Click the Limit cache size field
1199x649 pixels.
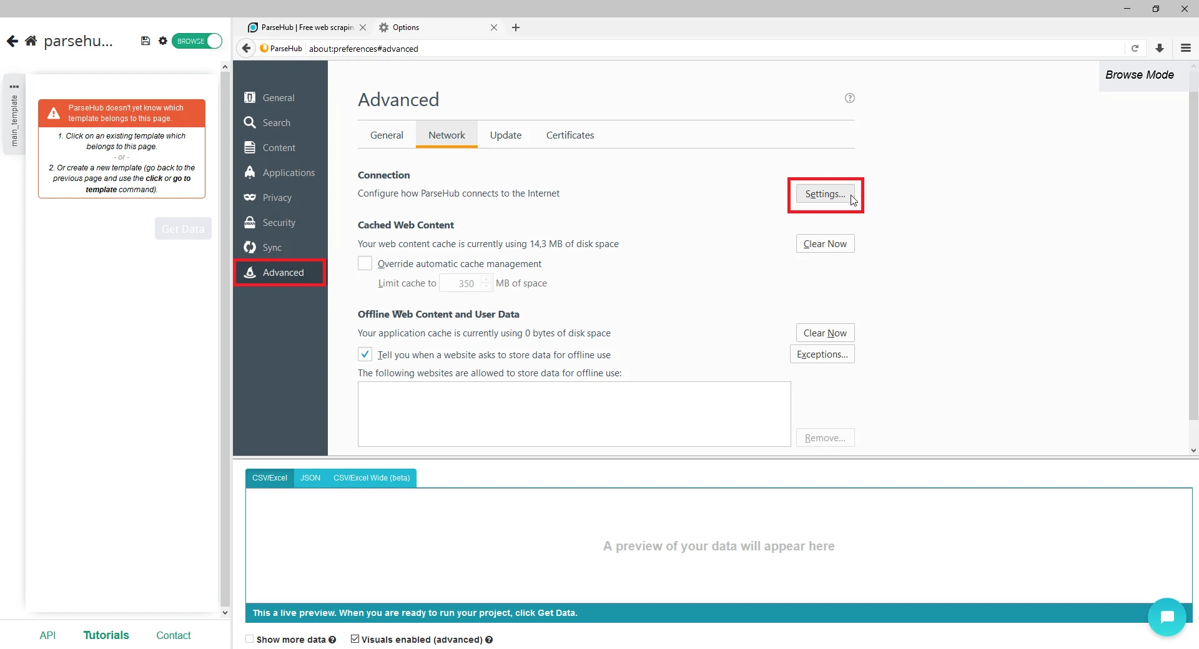[460, 283]
